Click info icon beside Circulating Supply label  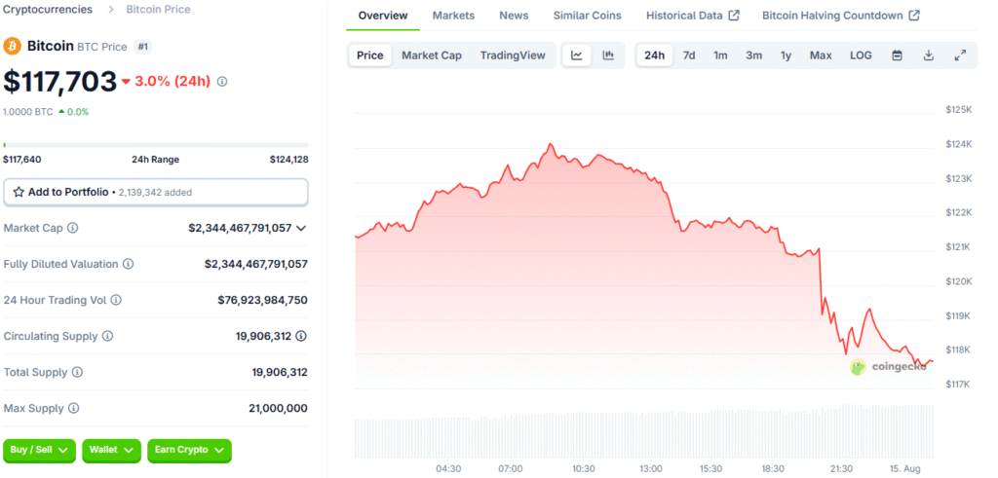click(x=107, y=336)
